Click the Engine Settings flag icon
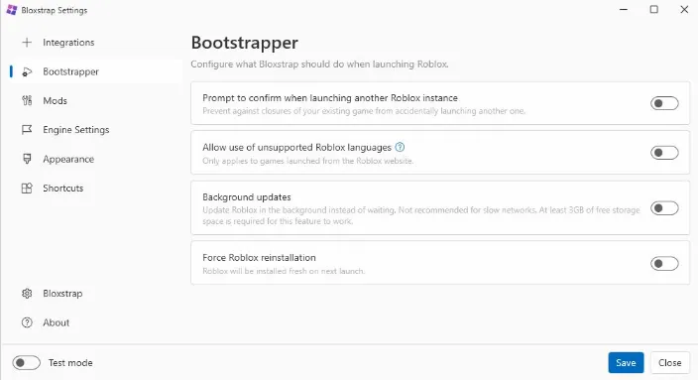Viewport: 698px width, 380px height. click(27, 130)
